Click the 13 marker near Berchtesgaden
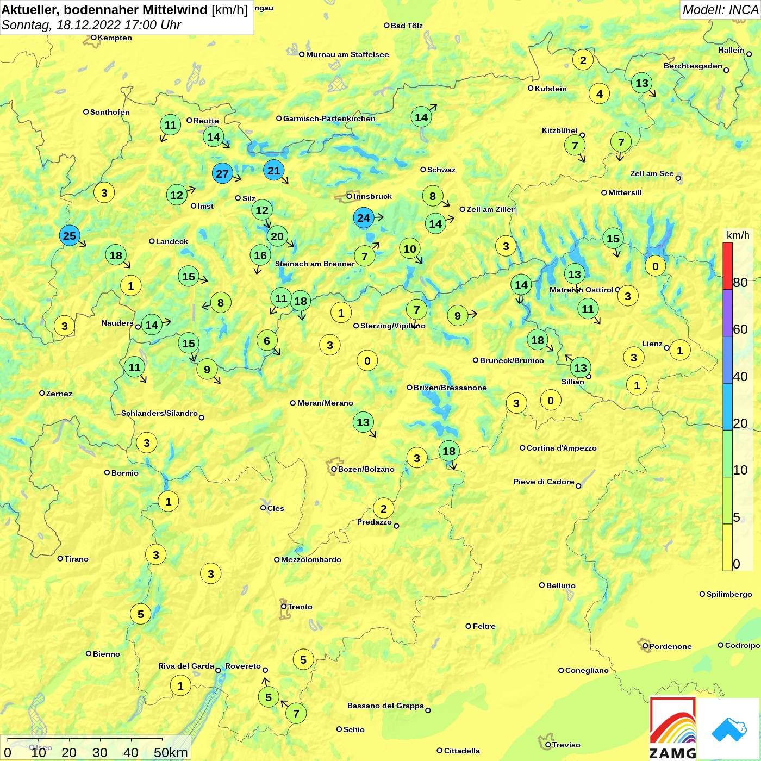 click(642, 83)
